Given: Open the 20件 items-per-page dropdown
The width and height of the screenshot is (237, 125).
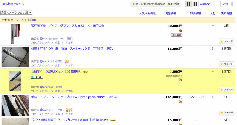Looking at the screenshot, I should coord(228,4).
